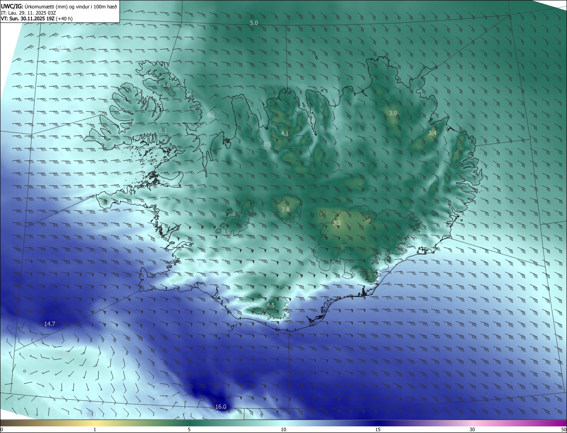Click the '30' tick on the colour scale
This screenshot has height=433, width=567.
pyautogui.click(x=472, y=429)
